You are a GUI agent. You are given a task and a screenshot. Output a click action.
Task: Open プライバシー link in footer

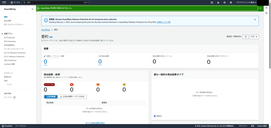pyautogui.click(x=243, y=126)
